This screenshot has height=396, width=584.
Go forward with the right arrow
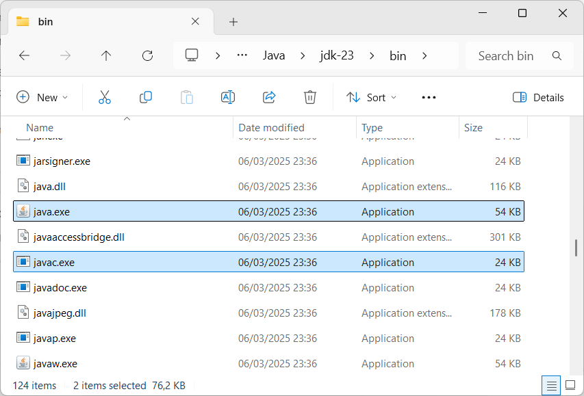click(65, 56)
